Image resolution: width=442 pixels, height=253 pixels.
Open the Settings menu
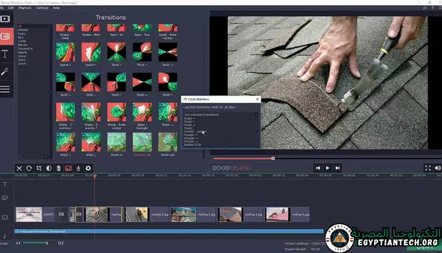click(x=42, y=8)
